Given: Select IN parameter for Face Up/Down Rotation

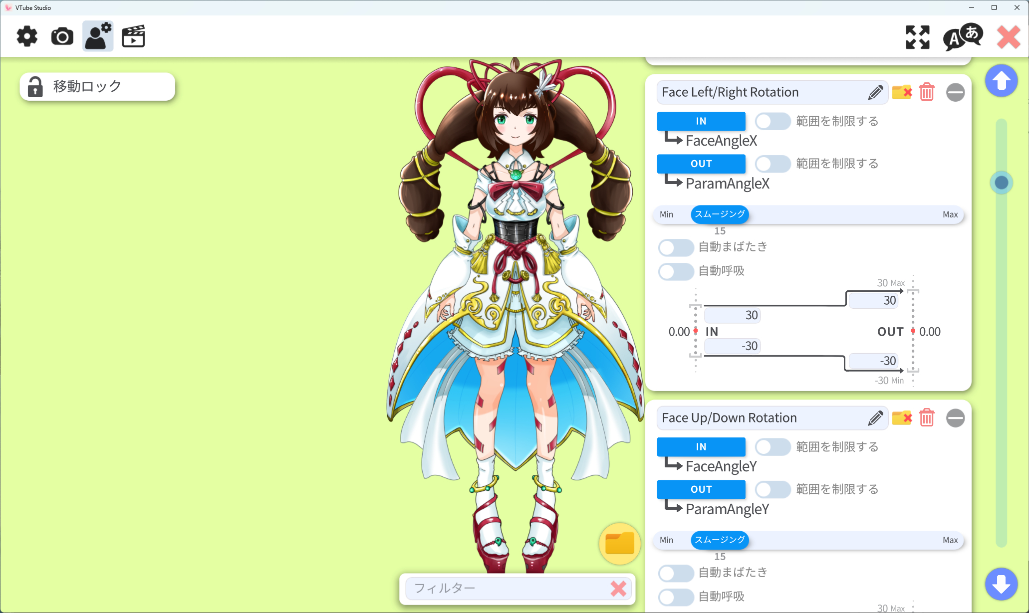Looking at the screenshot, I should click(x=701, y=447).
